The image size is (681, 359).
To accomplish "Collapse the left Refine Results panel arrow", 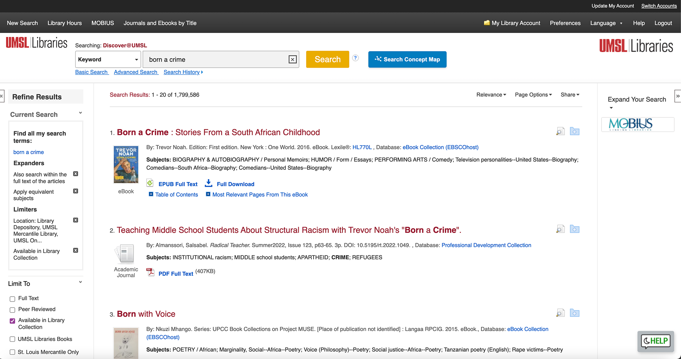I will pos(2,96).
